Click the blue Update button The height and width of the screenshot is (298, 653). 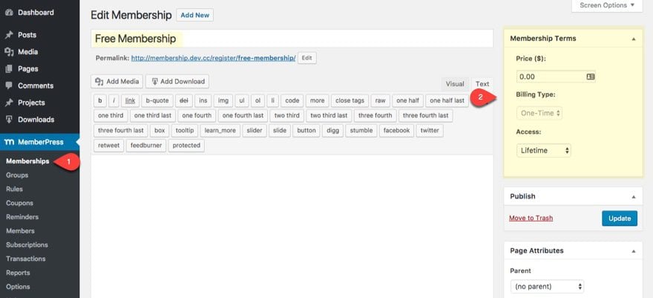point(620,218)
